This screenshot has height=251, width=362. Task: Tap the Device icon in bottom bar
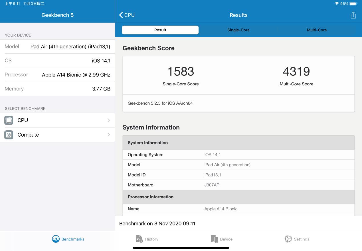[214, 239]
